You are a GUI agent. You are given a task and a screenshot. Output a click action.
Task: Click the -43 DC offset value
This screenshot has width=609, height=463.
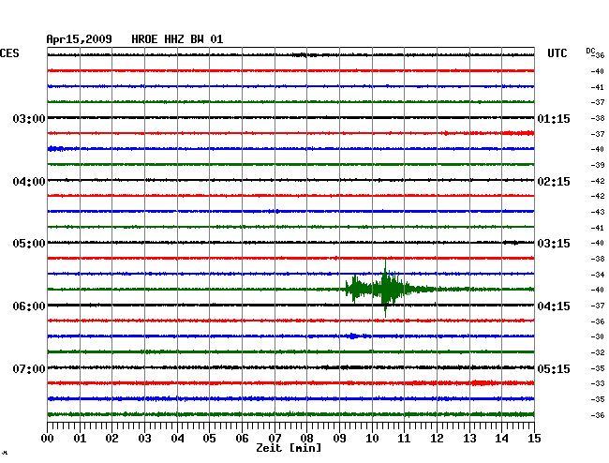[x=598, y=212]
